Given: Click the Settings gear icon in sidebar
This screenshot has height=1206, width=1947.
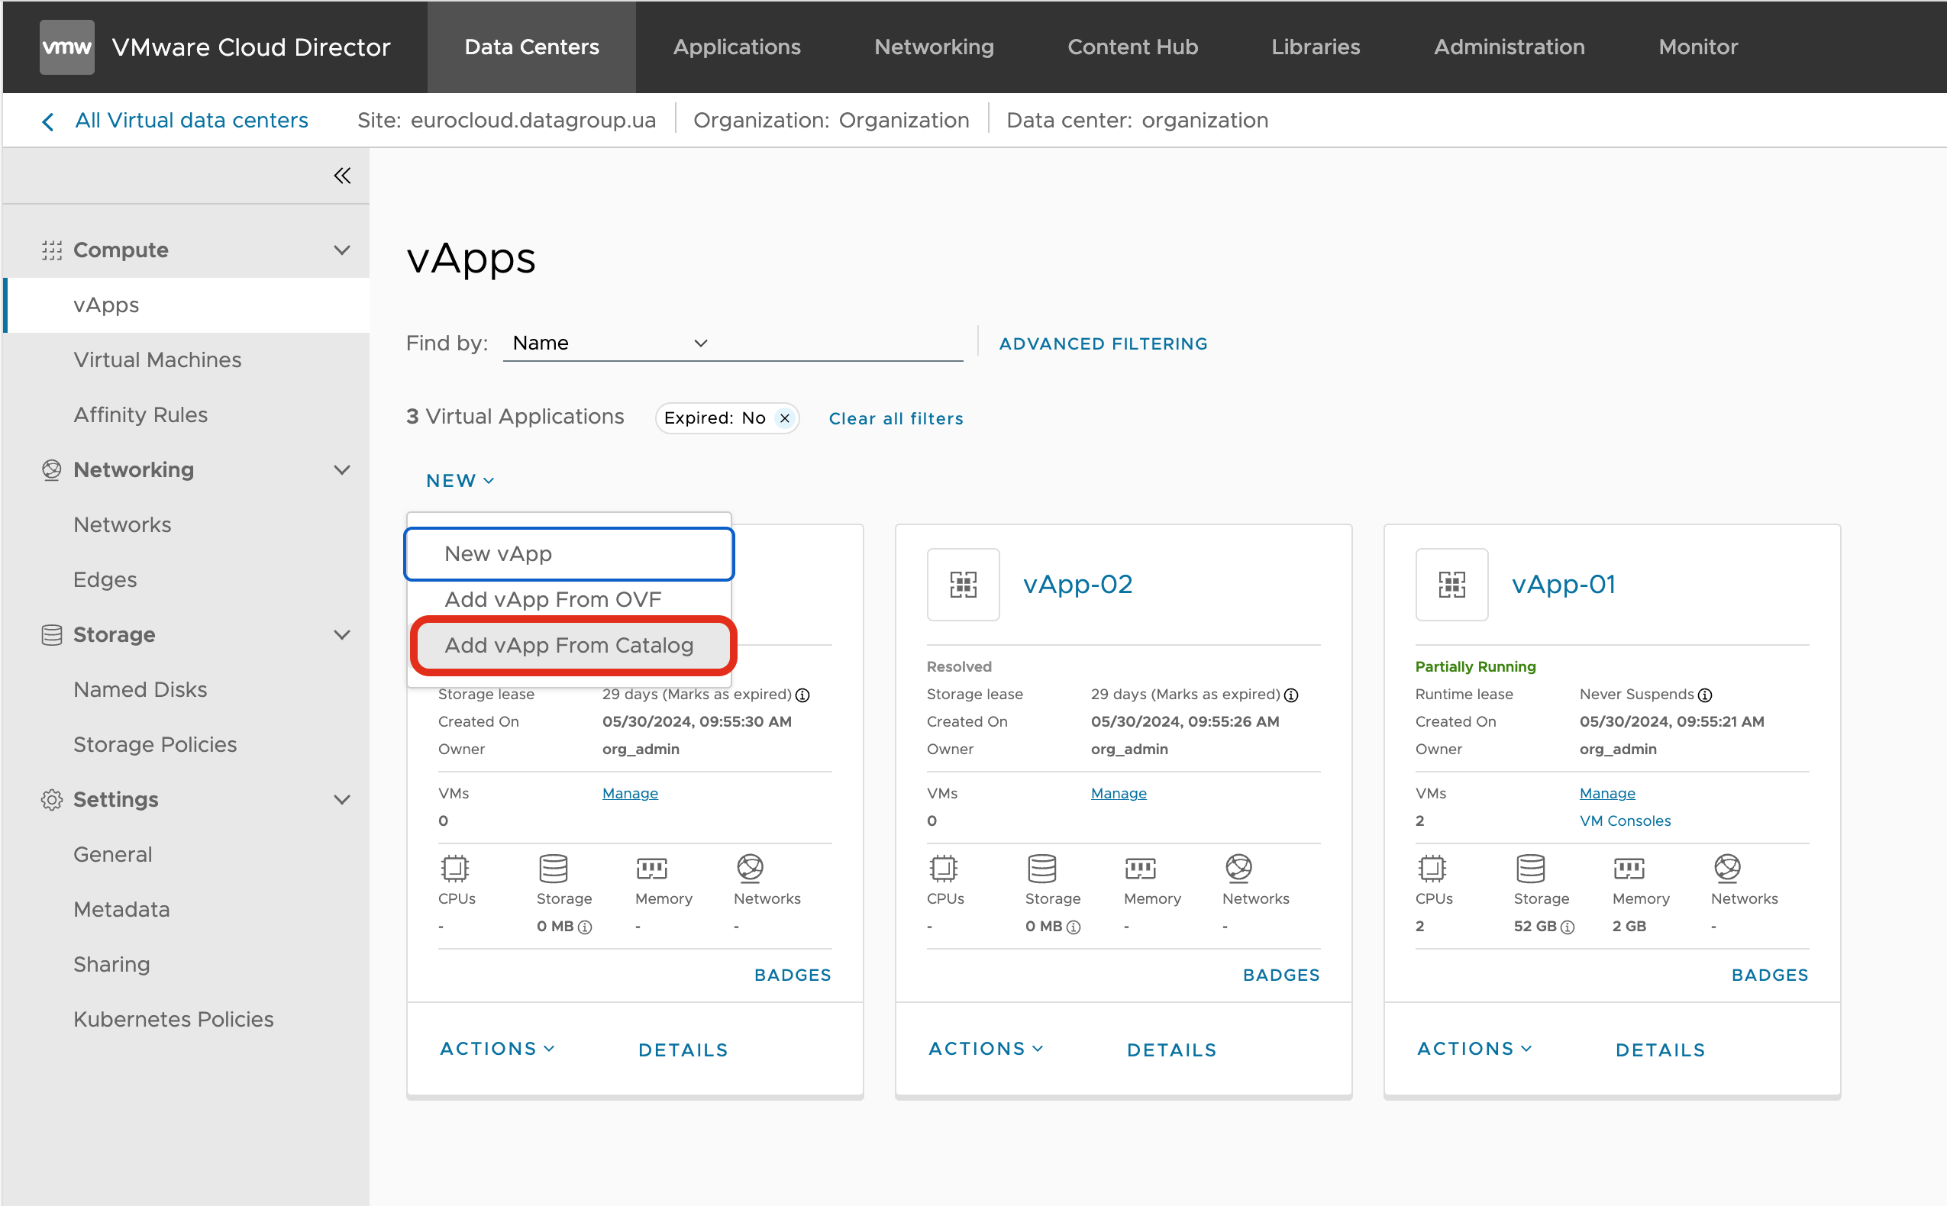Looking at the screenshot, I should [x=52, y=799].
